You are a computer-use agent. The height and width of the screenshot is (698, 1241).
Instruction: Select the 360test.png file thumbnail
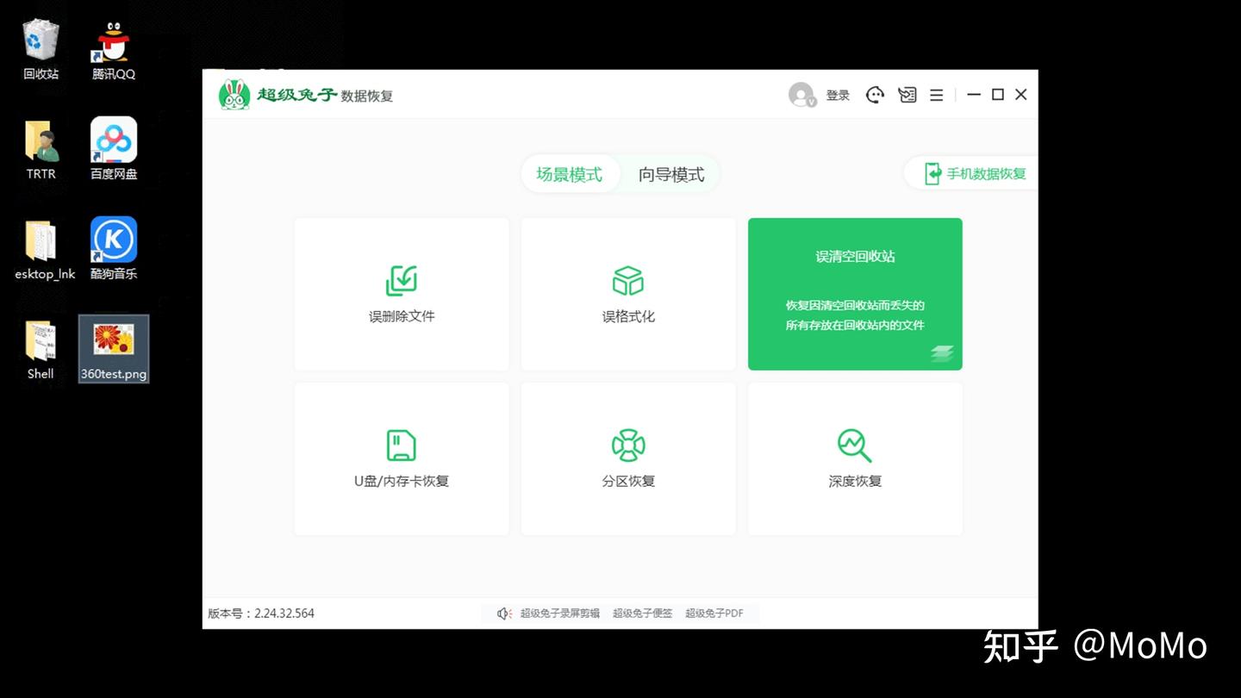click(114, 349)
